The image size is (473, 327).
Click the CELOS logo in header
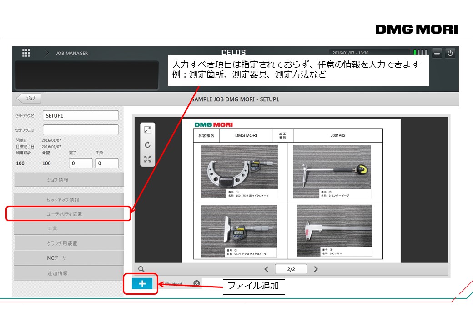point(233,52)
